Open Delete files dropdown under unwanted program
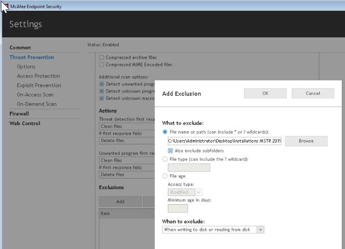The image size is (345, 249). click(127, 175)
